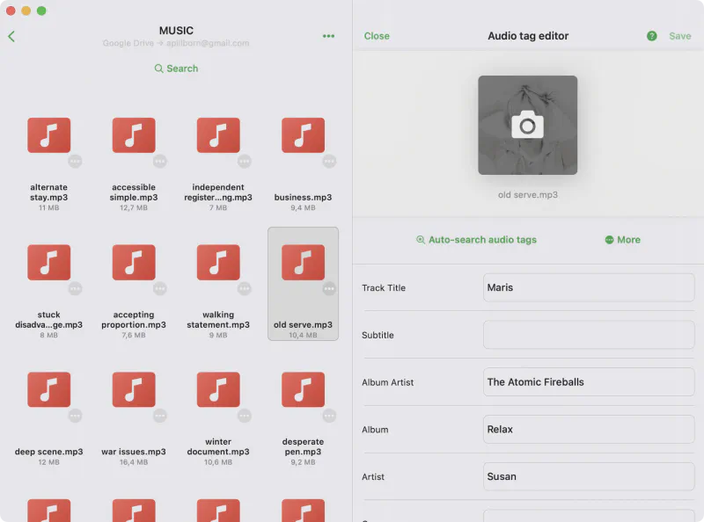Open the deep scene.mp3 music file
Screen dimensions: 704x522
49,390
